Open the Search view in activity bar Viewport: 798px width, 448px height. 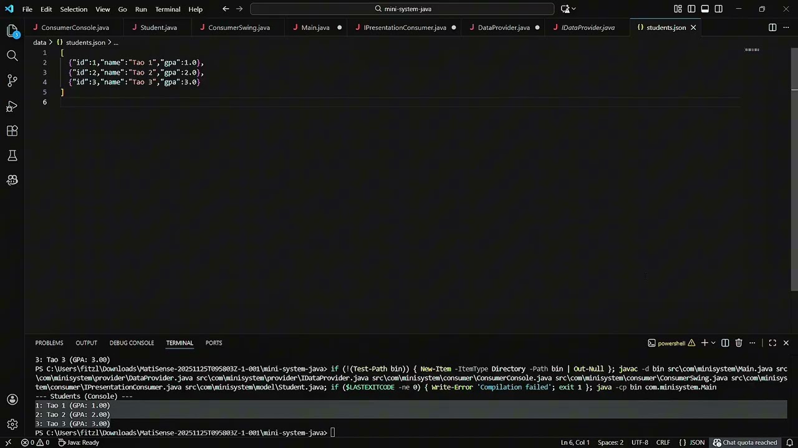click(x=12, y=56)
